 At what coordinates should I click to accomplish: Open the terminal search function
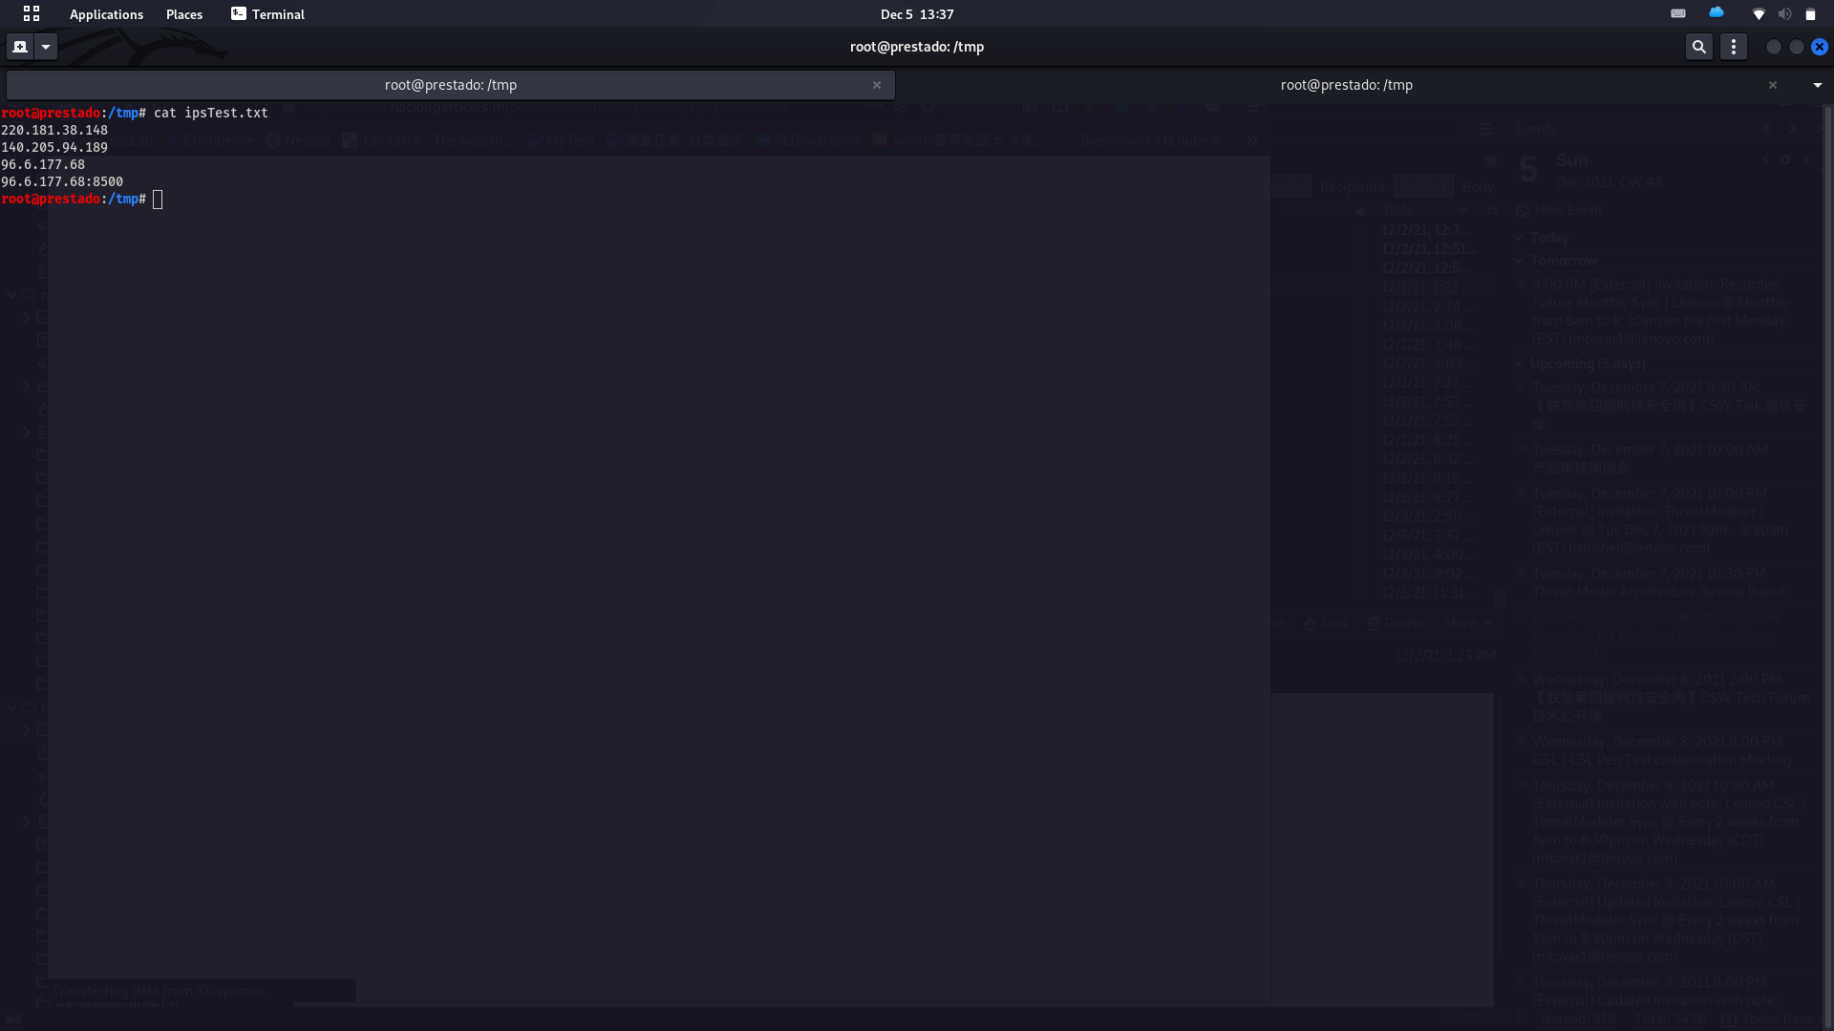coord(1699,46)
